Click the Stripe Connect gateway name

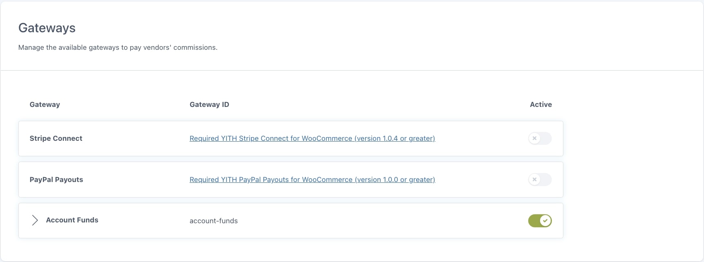tap(56, 138)
